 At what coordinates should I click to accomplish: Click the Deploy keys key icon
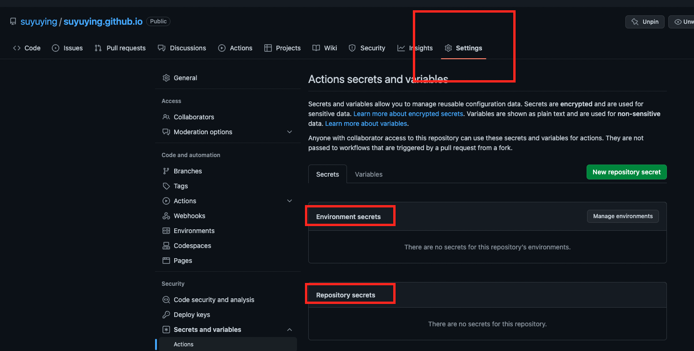(x=166, y=315)
